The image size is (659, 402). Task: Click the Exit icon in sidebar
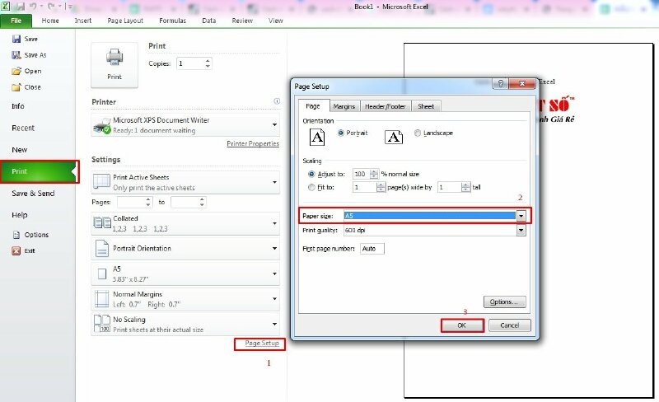coord(16,250)
